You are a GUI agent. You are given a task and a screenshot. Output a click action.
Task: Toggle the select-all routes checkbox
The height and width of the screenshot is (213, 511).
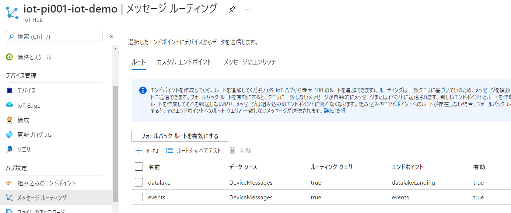click(139, 167)
